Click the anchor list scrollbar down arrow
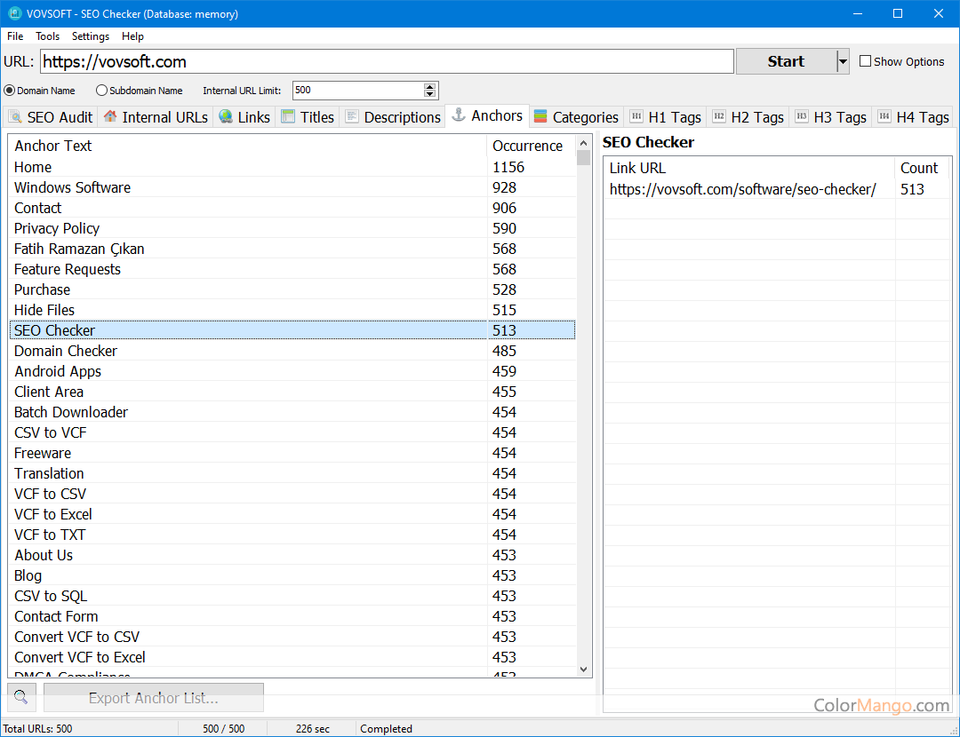This screenshot has width=960, height=737. (x=583, y=670)
